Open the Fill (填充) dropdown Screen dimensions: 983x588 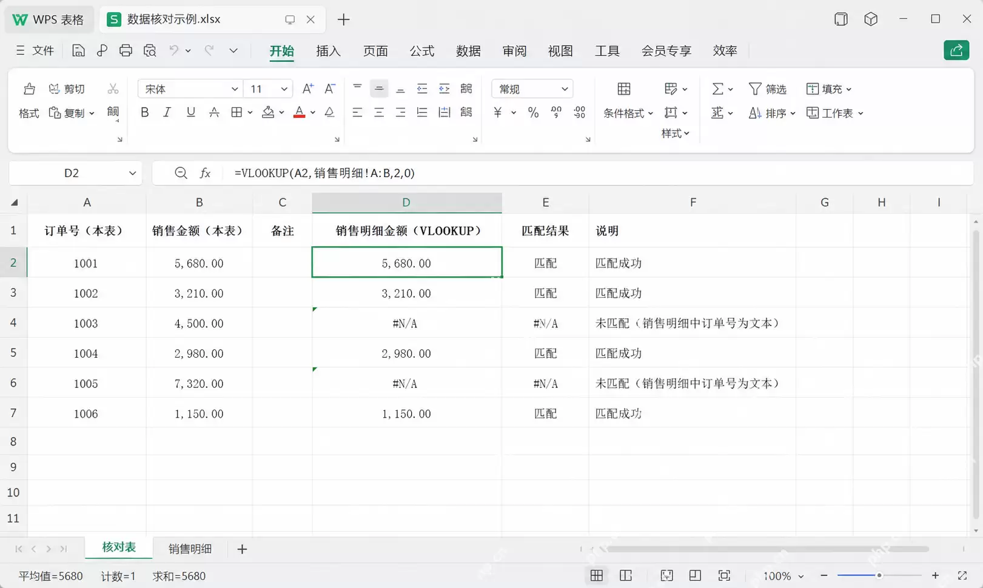pyautogui.click(x=829, y=89)
